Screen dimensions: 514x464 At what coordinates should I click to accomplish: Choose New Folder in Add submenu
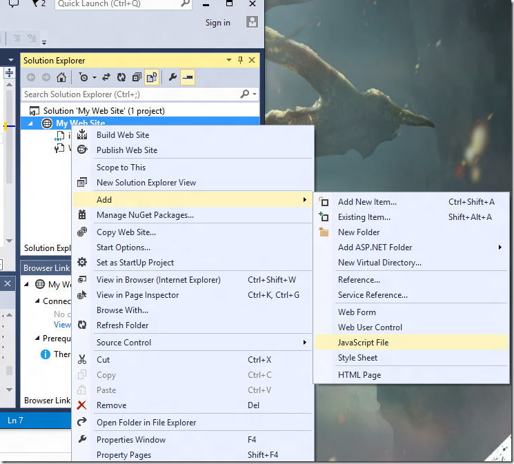[x=411, y=232]
